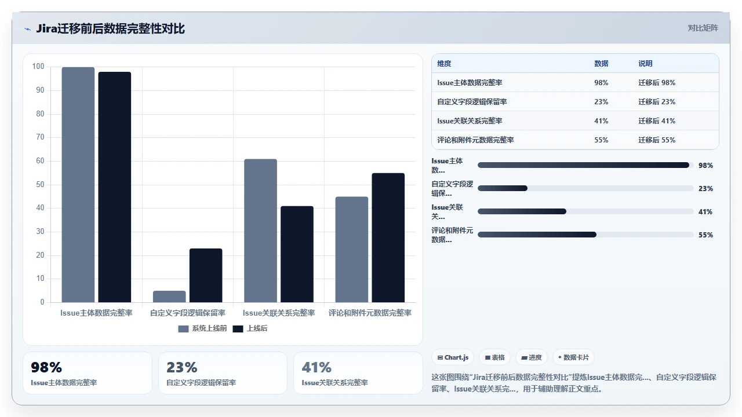Click the 上线后 bar for Issue关联关系完整率
This screenshot has width=742, height=417.
pos(297,254)
